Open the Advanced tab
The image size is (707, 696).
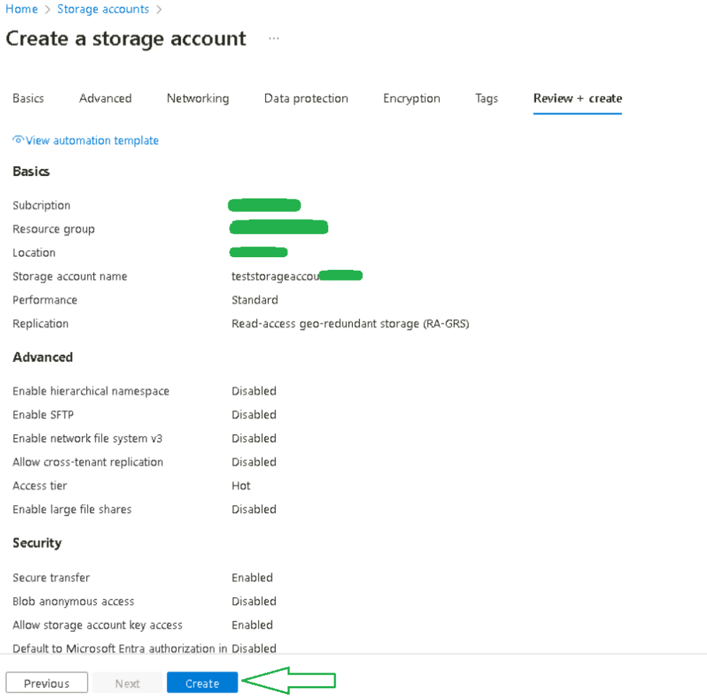105,98
